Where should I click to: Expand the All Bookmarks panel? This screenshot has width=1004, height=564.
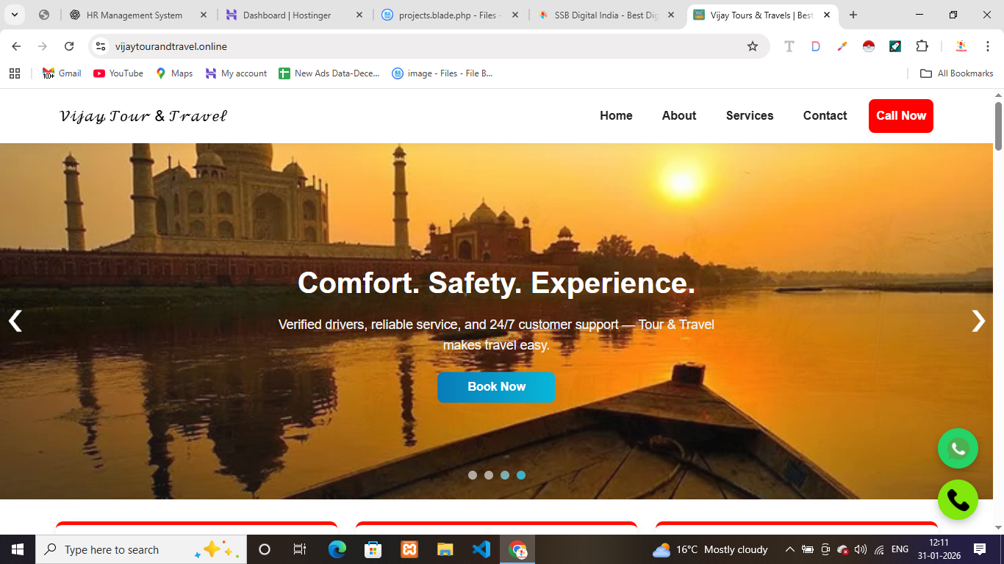click(x=956, y=73)
